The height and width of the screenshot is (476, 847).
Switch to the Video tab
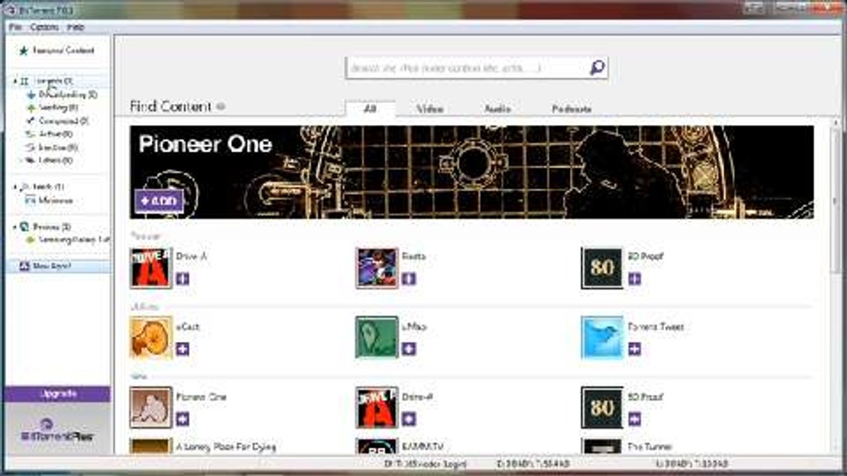coord(429,108)
